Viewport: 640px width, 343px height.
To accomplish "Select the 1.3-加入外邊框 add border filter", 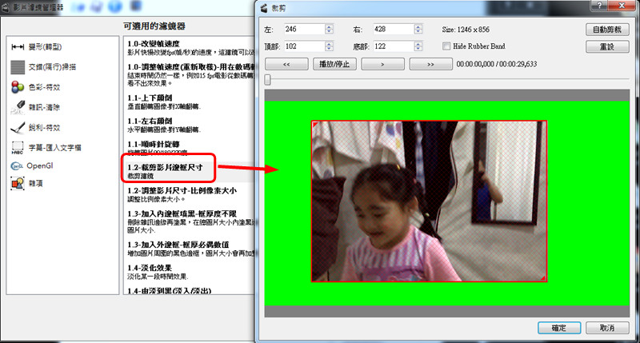I will click(190, 249).
